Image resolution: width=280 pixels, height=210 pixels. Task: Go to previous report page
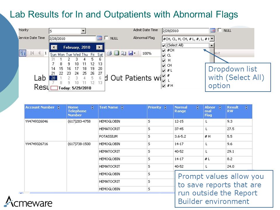(39, 53)
